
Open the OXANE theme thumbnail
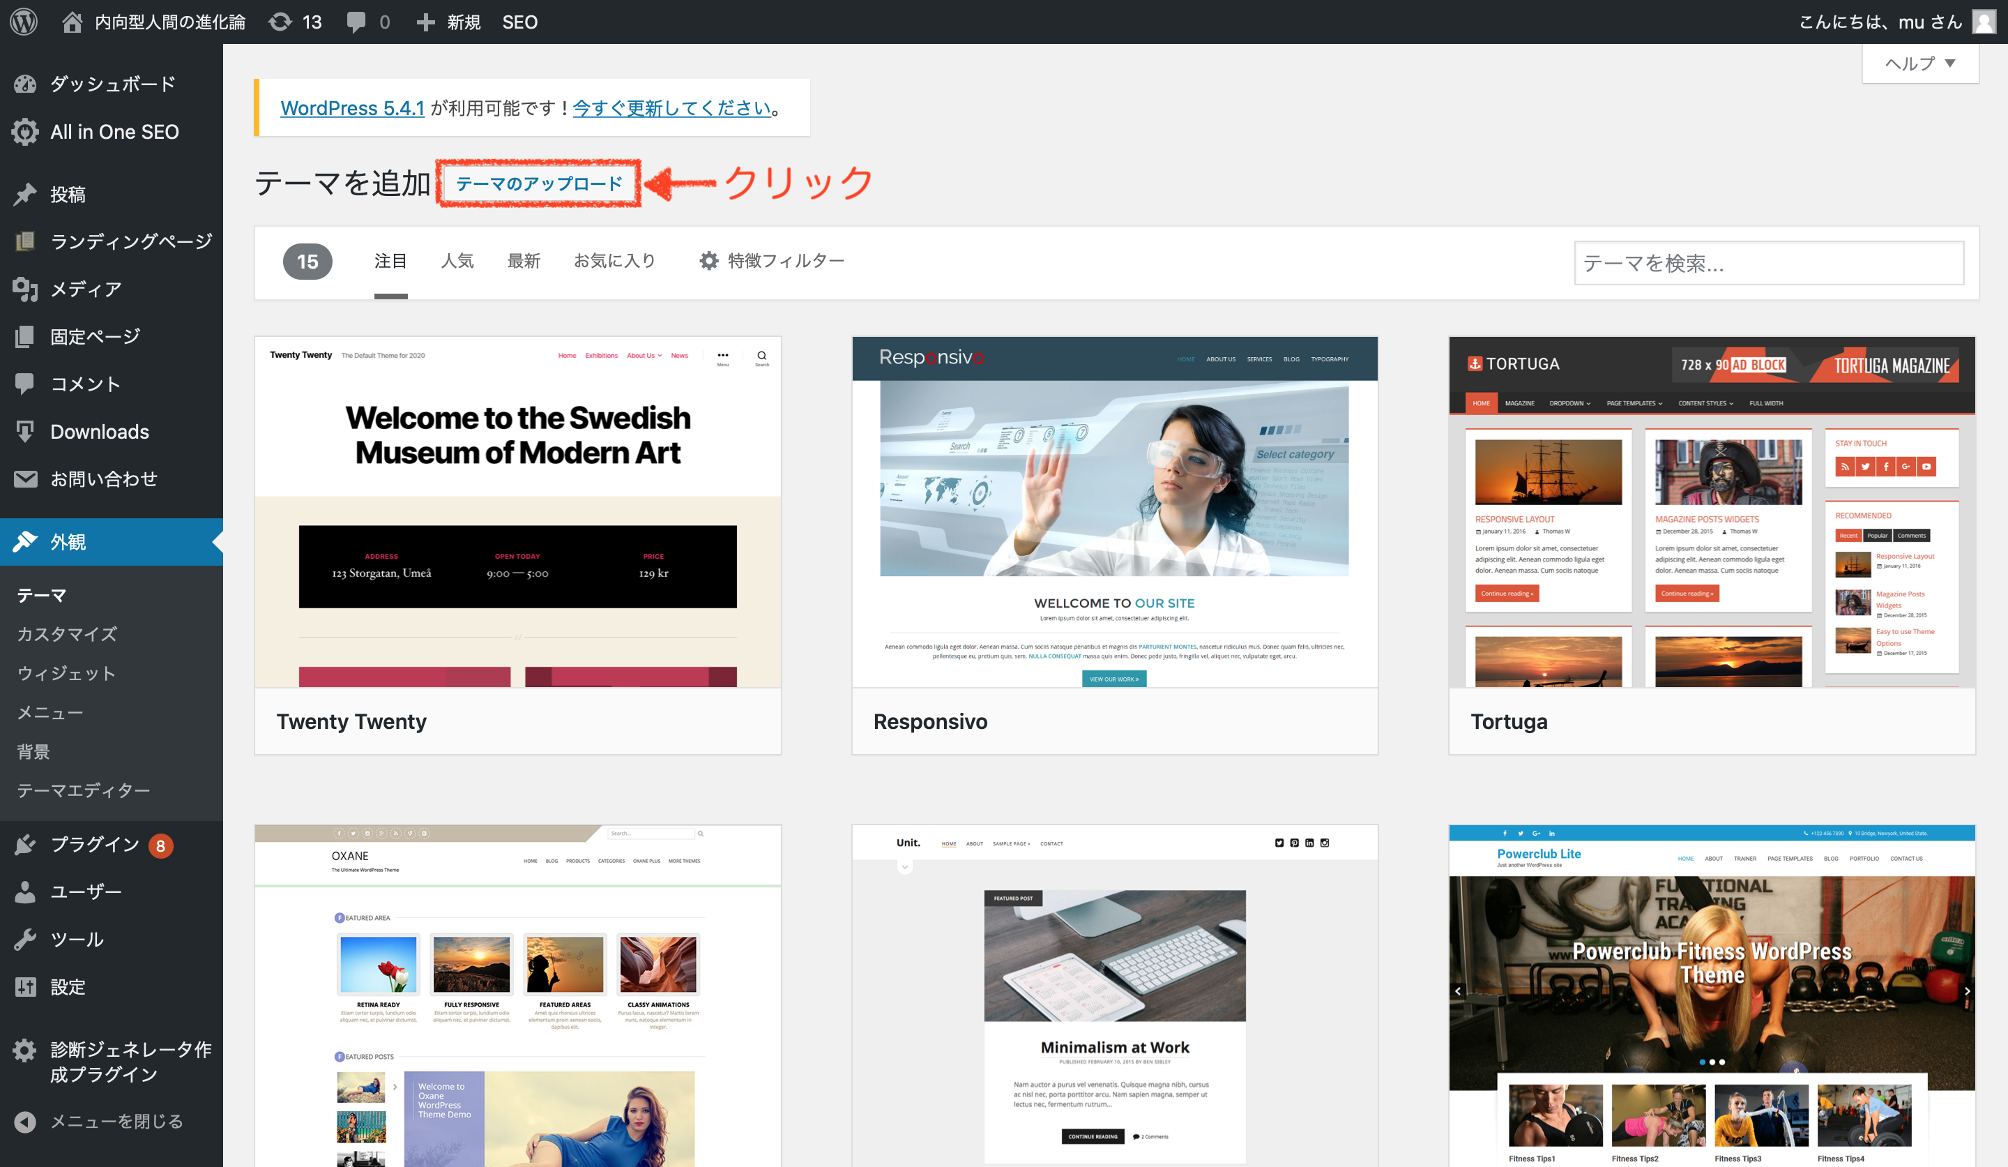click(x=518, y=995)
